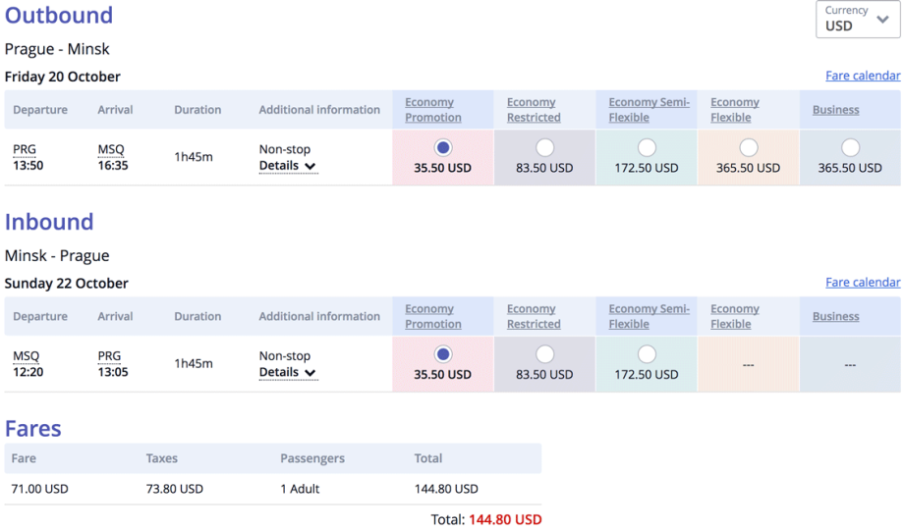Open the outbound Fare calendar link
The height and width of the screenshot is (531, 904).
pyautogui.click(x=863, y=76)
